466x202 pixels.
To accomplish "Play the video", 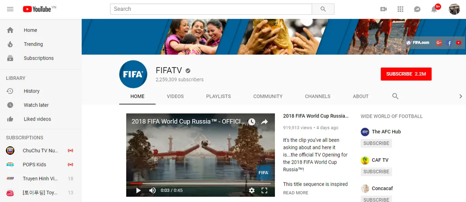I will click(138, 190).
